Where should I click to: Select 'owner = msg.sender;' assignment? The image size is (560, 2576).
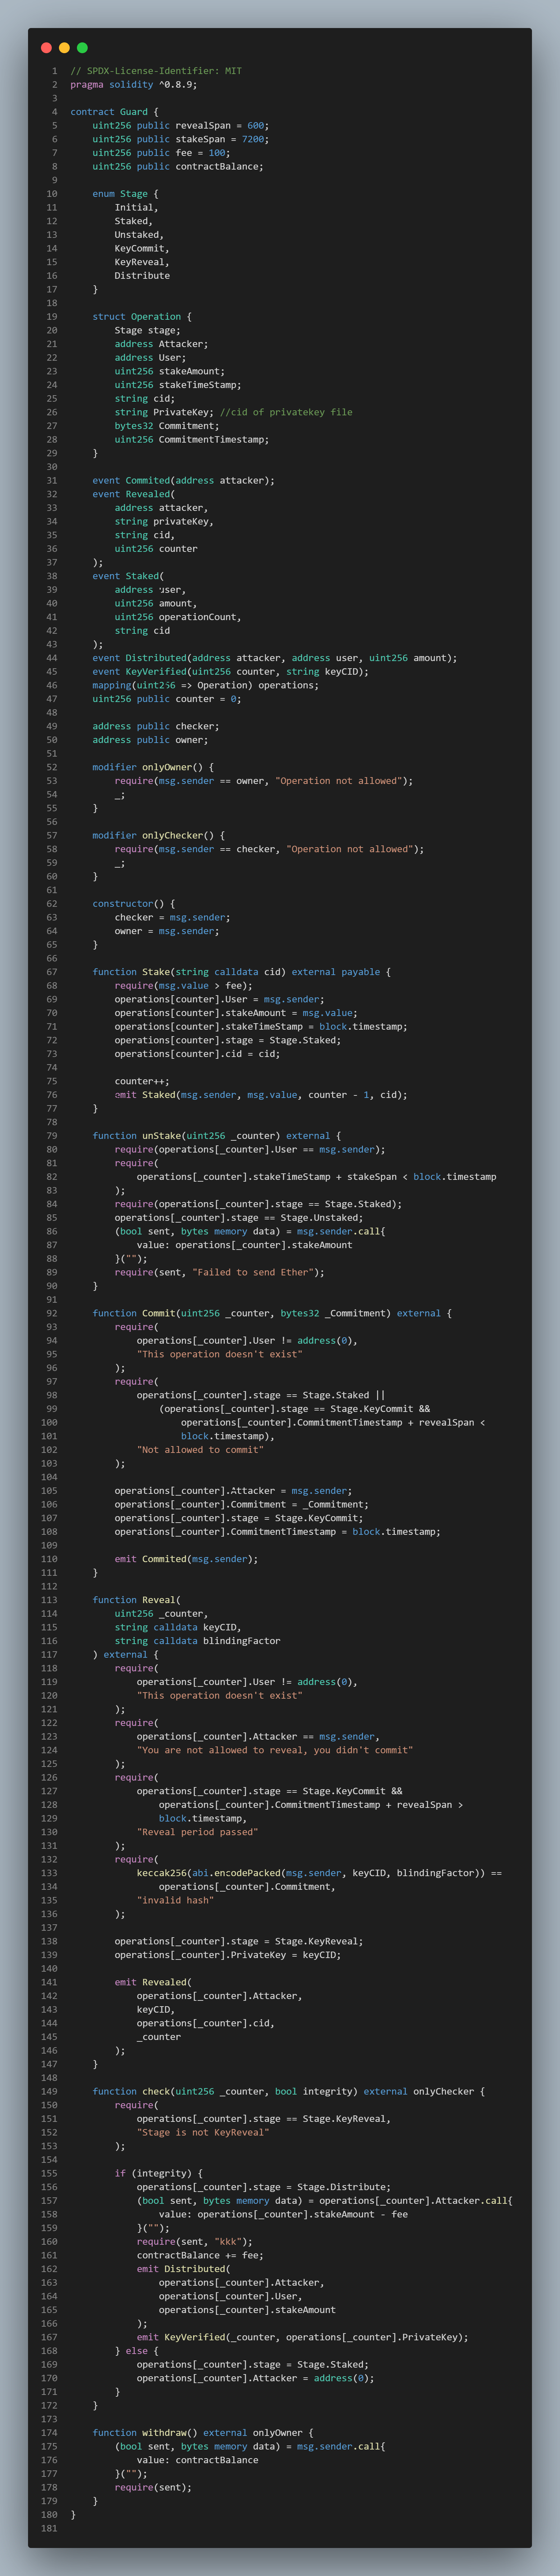167,931
